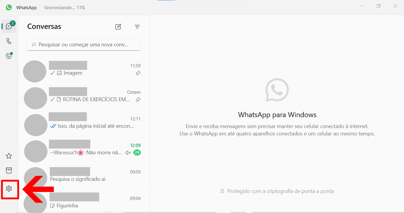
Task: Click the 12:09 timestamp in green
Action: click(135, 145)
